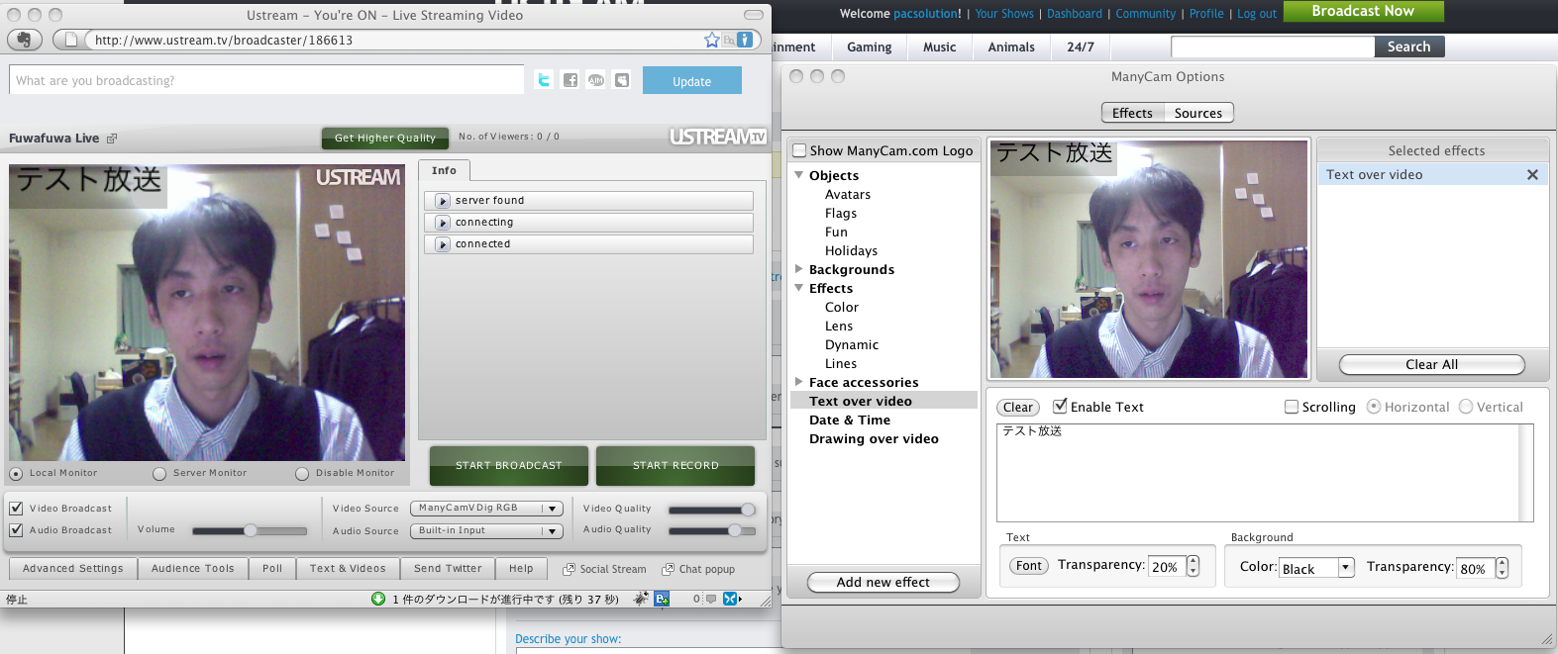The width and height of the screenshot is (1558, 654).
Task: Click the Volume slider handle
Action: (251, 530)
